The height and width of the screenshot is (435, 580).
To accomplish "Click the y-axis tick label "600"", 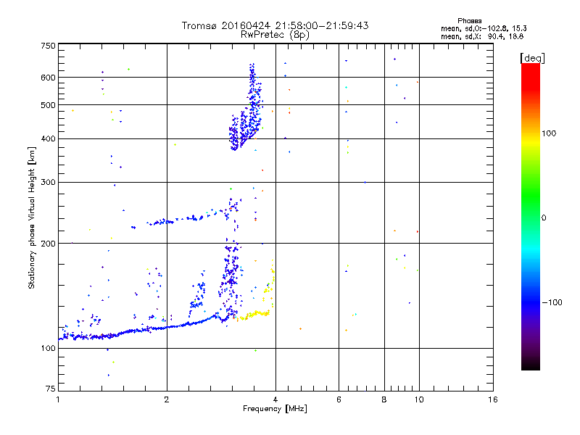I will [48, 78].
